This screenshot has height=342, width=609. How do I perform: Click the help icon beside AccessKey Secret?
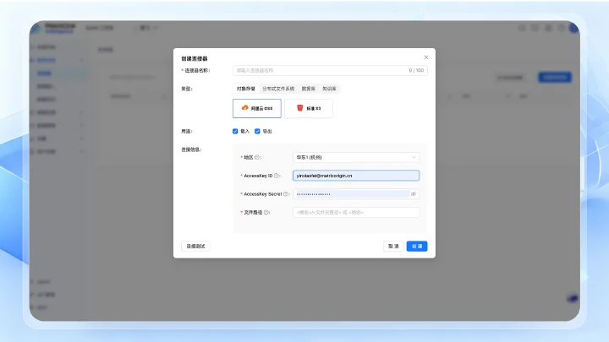pos(286,194)
